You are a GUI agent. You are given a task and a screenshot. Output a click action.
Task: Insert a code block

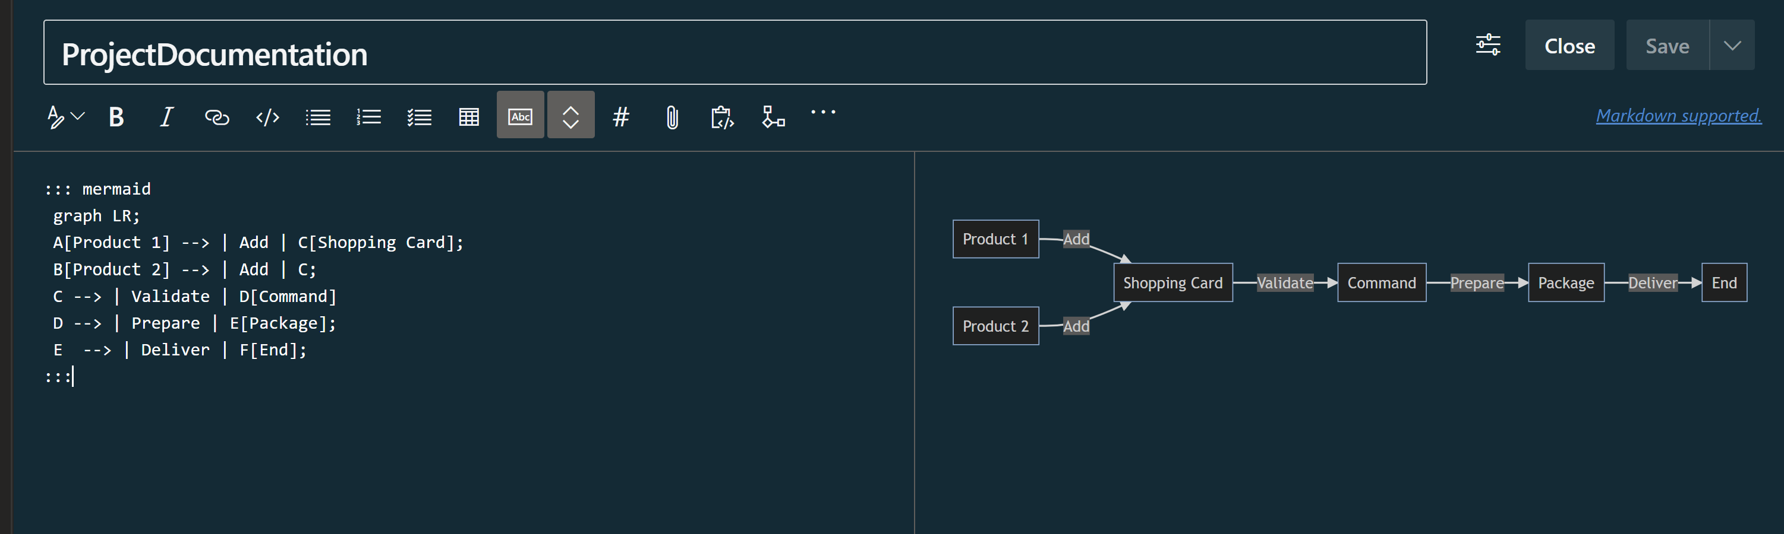[x=267, y=116]
